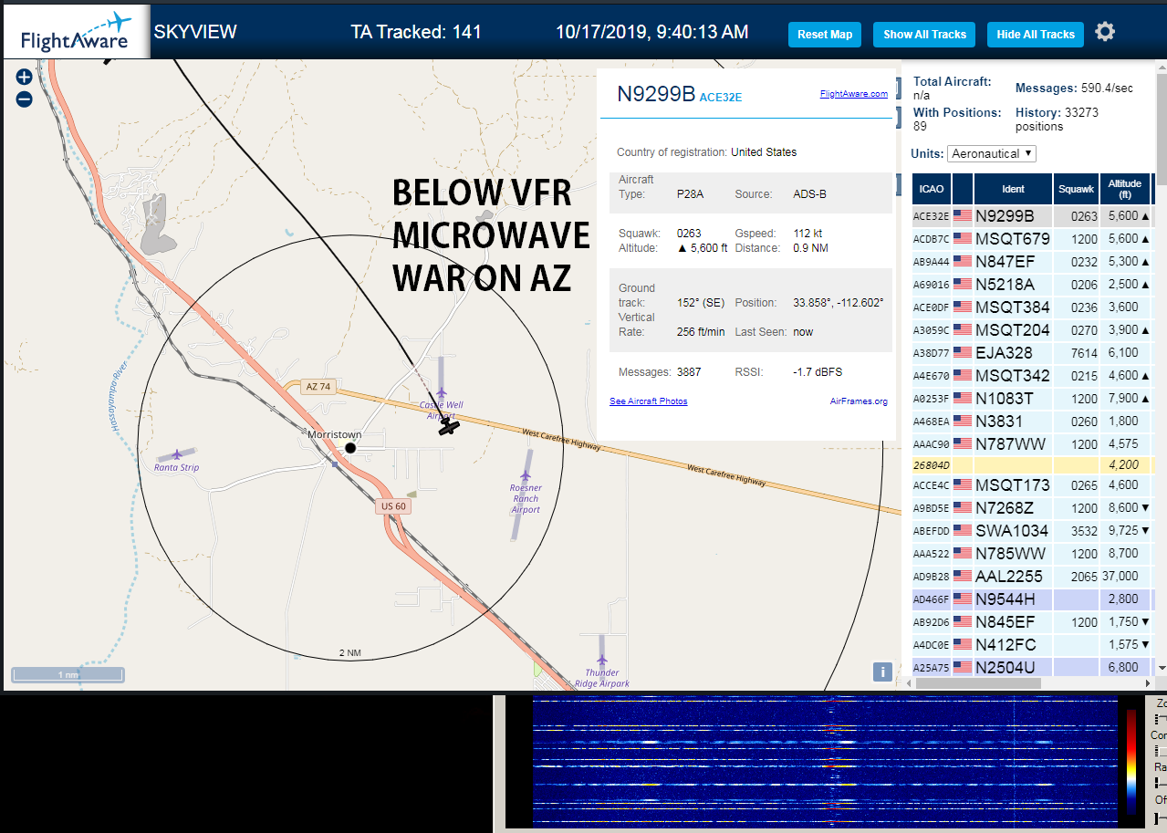Open the FlightAware.com link in info panel
Viewport: 1167px width, 833px height.
[854, 93]
